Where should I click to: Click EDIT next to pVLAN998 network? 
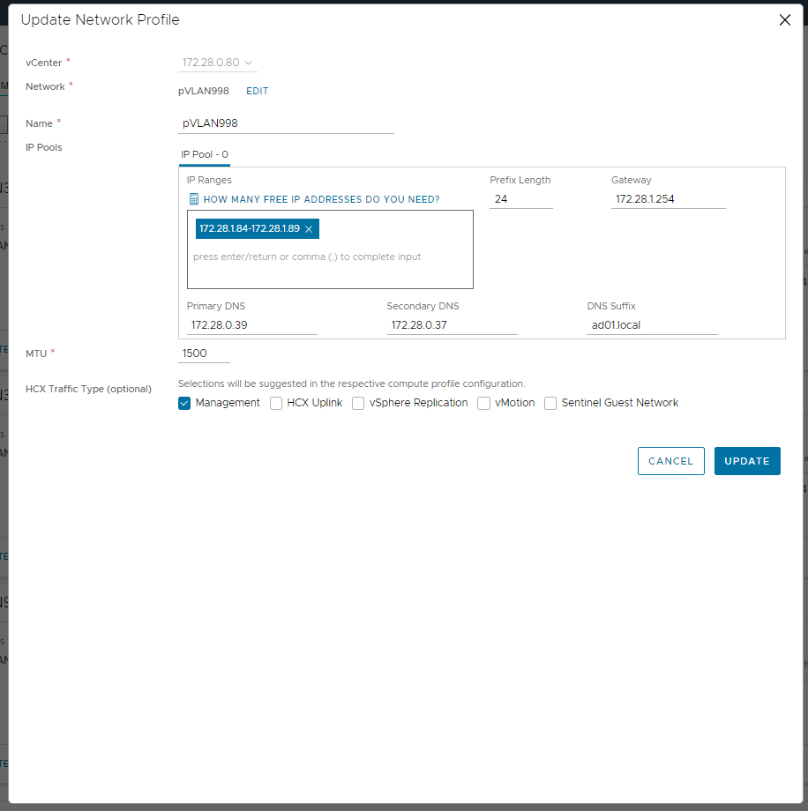point(258,91)
